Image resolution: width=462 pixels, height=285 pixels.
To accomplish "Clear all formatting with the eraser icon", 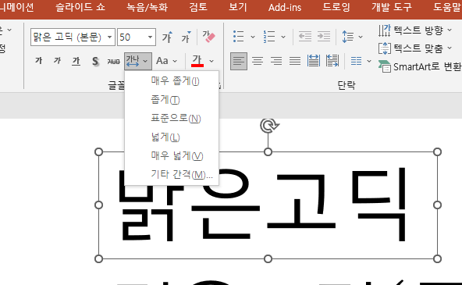I will click(208, 37).
